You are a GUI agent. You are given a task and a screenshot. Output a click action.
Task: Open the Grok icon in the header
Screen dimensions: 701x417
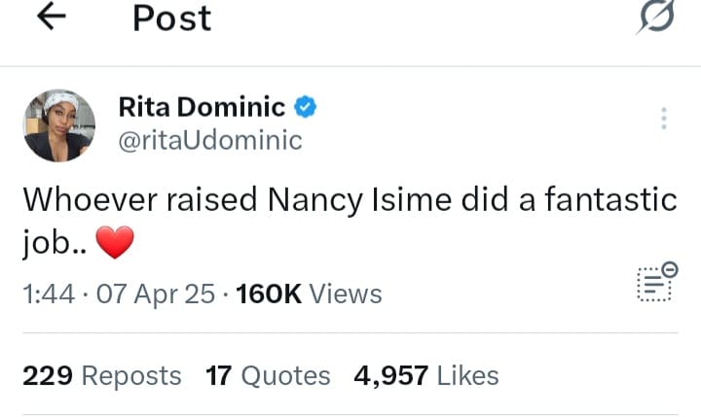click(x=655, y=17)
